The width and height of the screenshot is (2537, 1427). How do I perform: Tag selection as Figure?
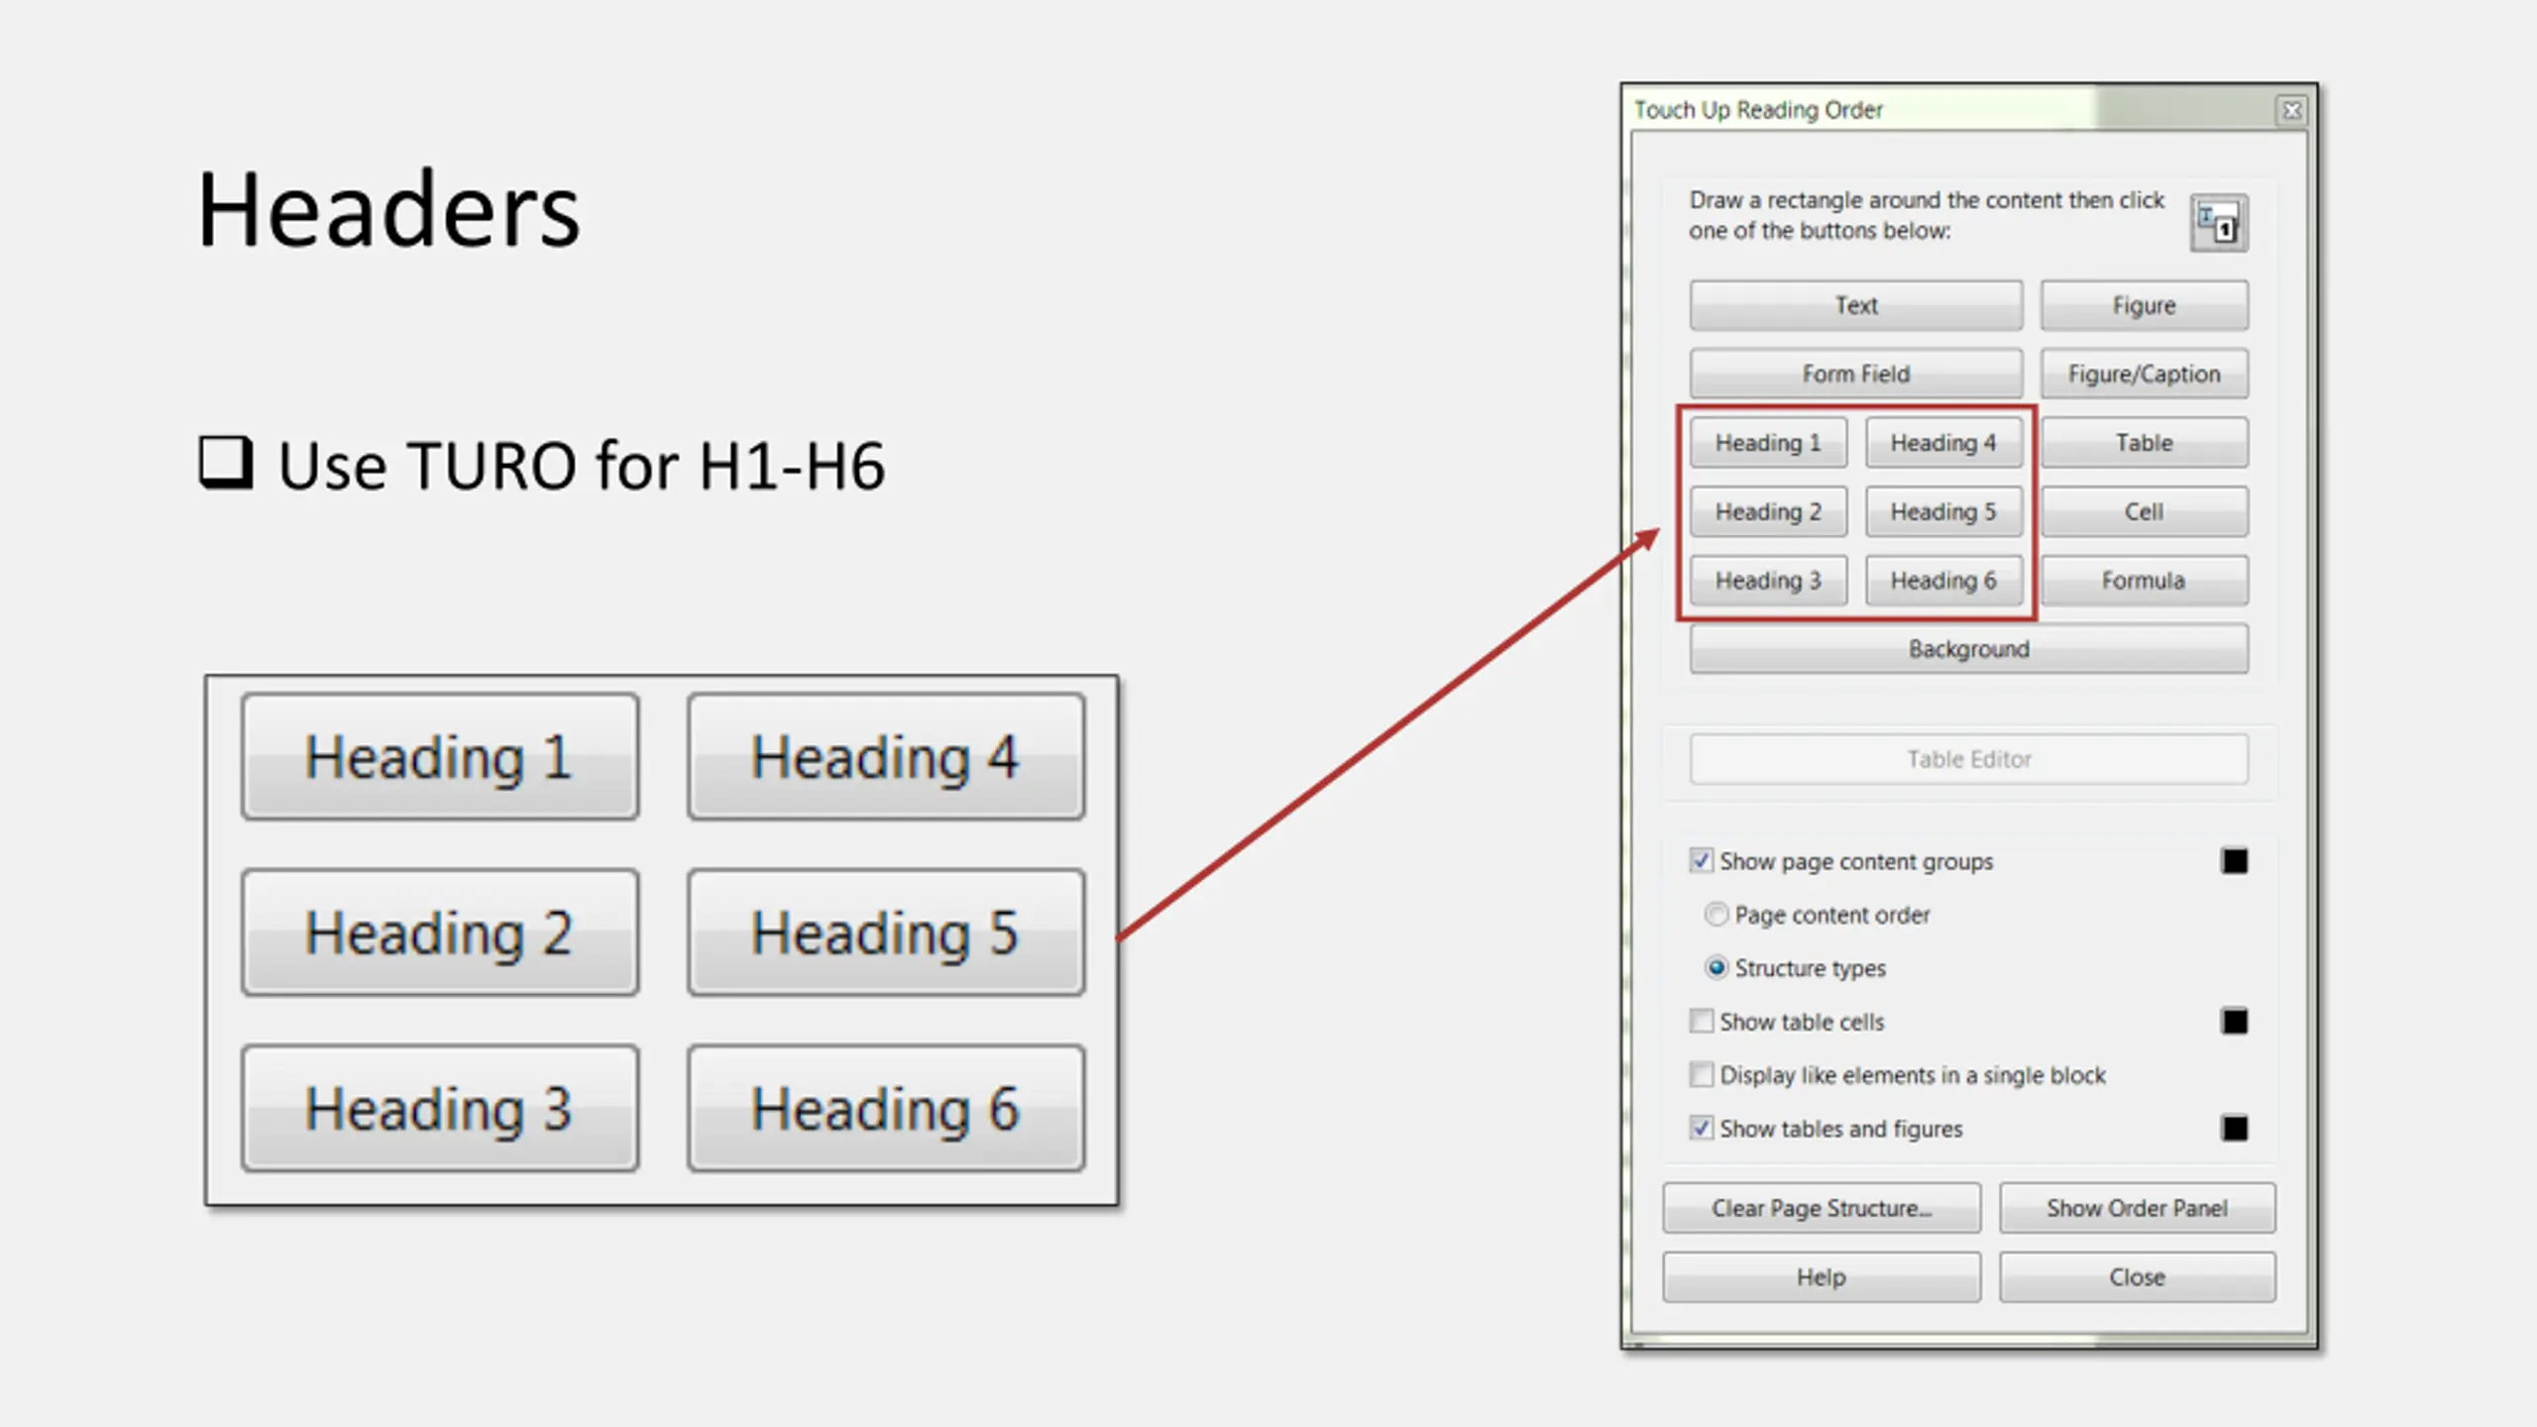(2144, 305)
